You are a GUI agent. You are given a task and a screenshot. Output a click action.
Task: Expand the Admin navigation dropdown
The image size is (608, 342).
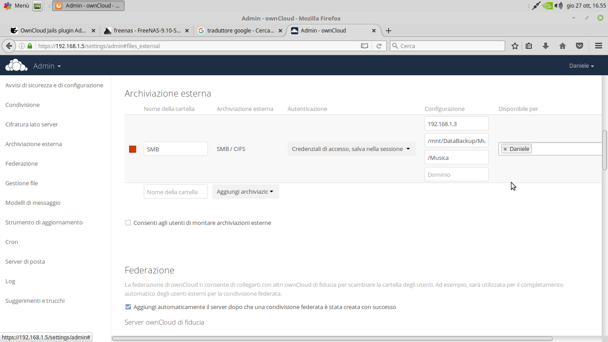[47, 66]
